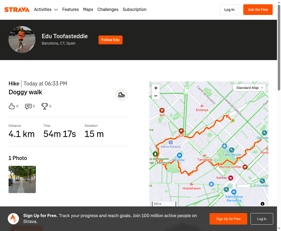This screenshot has height=231, width=281.
Task: Click Edu's round profile avatar
Action: coord(22,40)
